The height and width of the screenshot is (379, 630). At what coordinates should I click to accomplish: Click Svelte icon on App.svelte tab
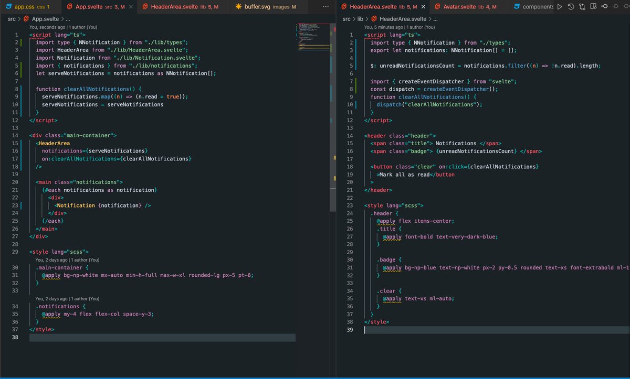[x=69, y=7]
